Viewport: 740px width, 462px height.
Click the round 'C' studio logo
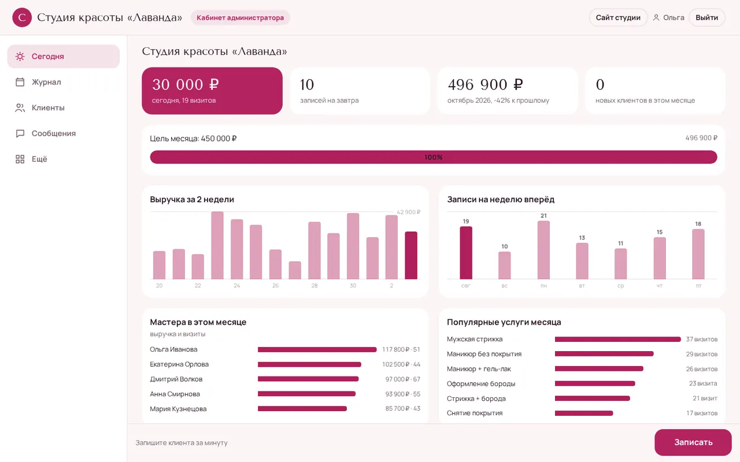[22, 17]
